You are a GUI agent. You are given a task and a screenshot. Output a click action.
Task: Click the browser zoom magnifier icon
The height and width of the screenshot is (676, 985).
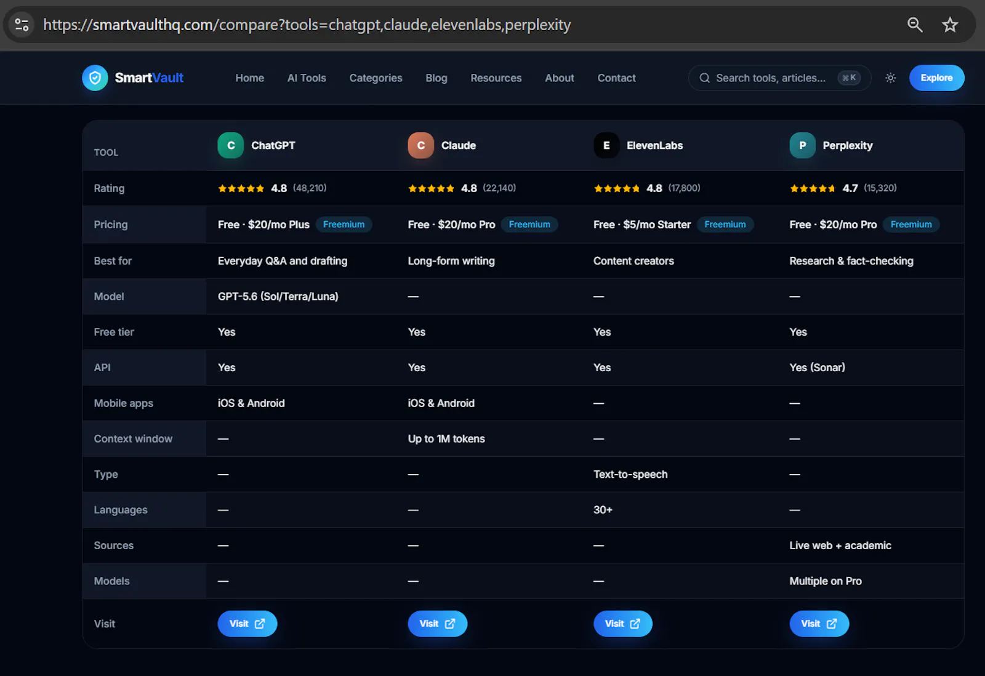pos(915,25)
